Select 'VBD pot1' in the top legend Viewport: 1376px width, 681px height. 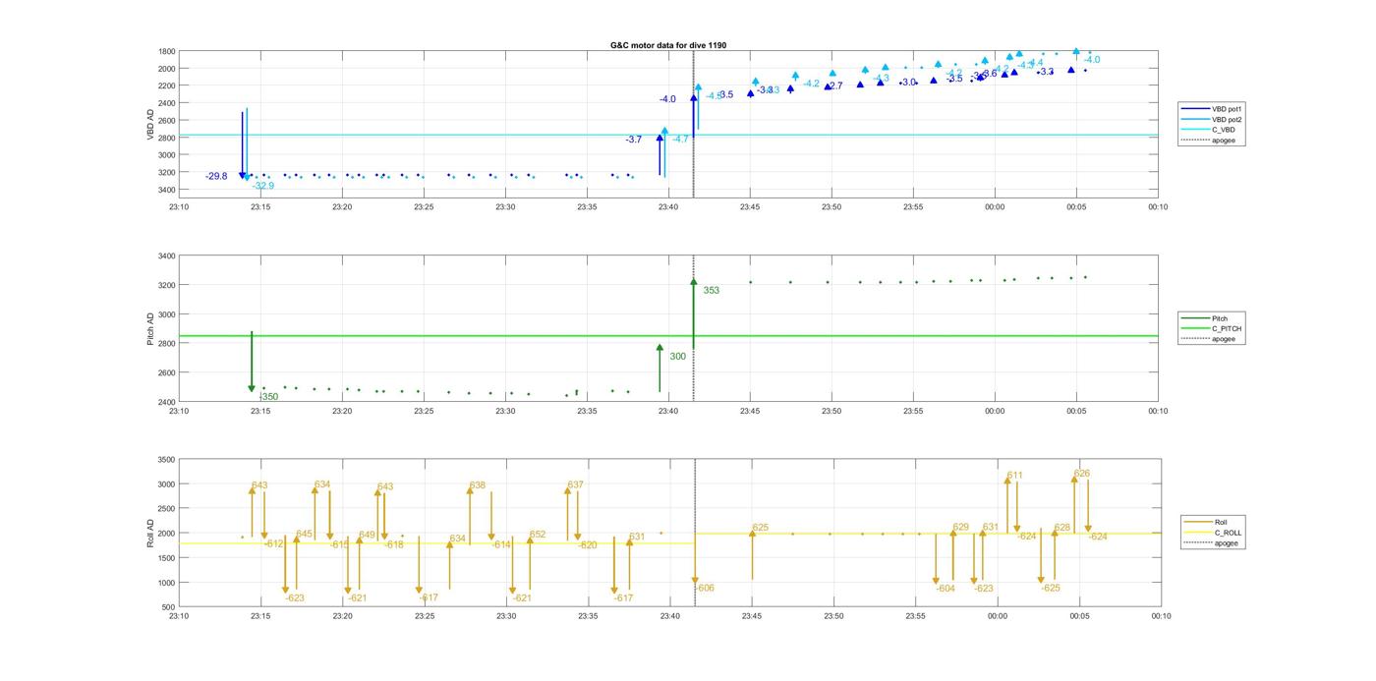pyautogui.click(x=1228, y=109)
